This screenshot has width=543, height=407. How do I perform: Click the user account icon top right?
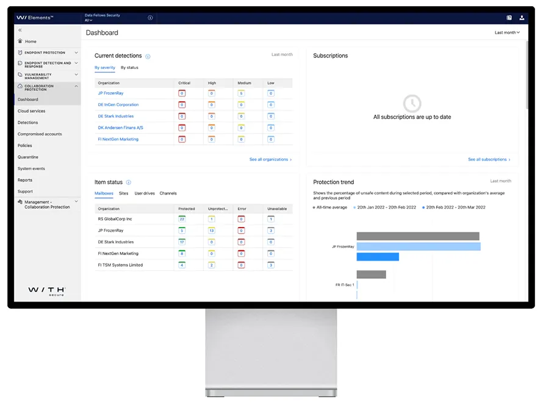[522, 18]
